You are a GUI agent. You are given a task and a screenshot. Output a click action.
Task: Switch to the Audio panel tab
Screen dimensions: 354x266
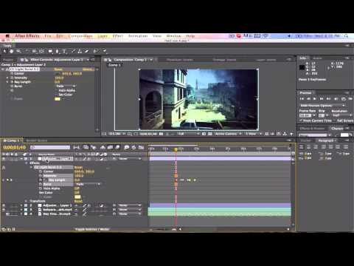coord(317,58)
